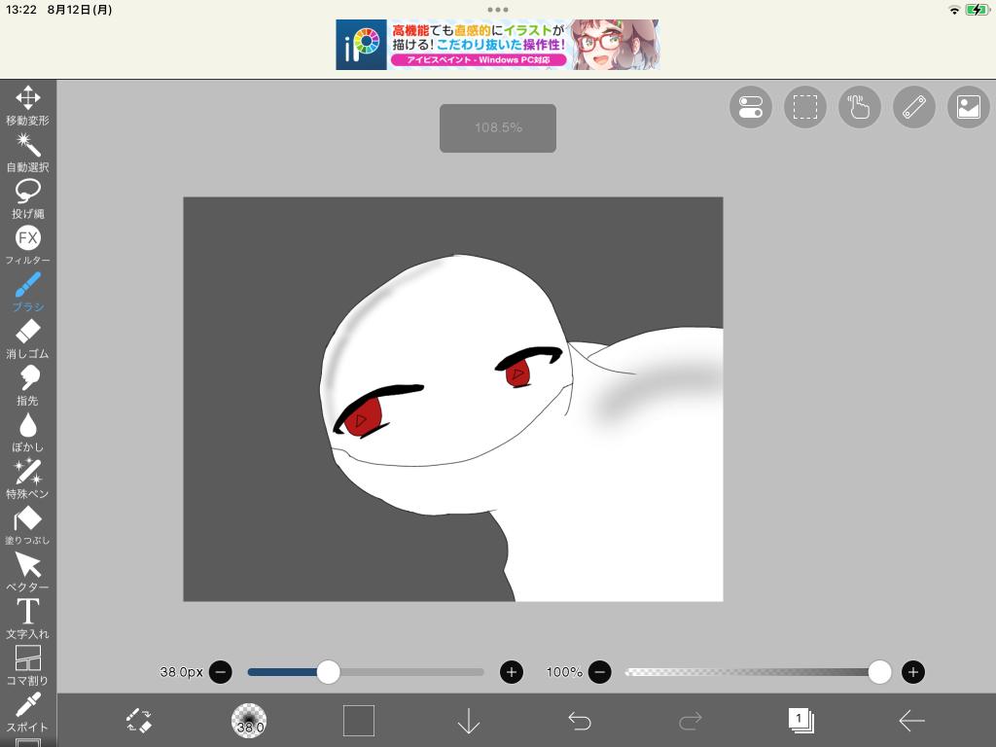This screenshot has height=747, width=996.
Task: Undo the last stroke
Action: (580, 721)
